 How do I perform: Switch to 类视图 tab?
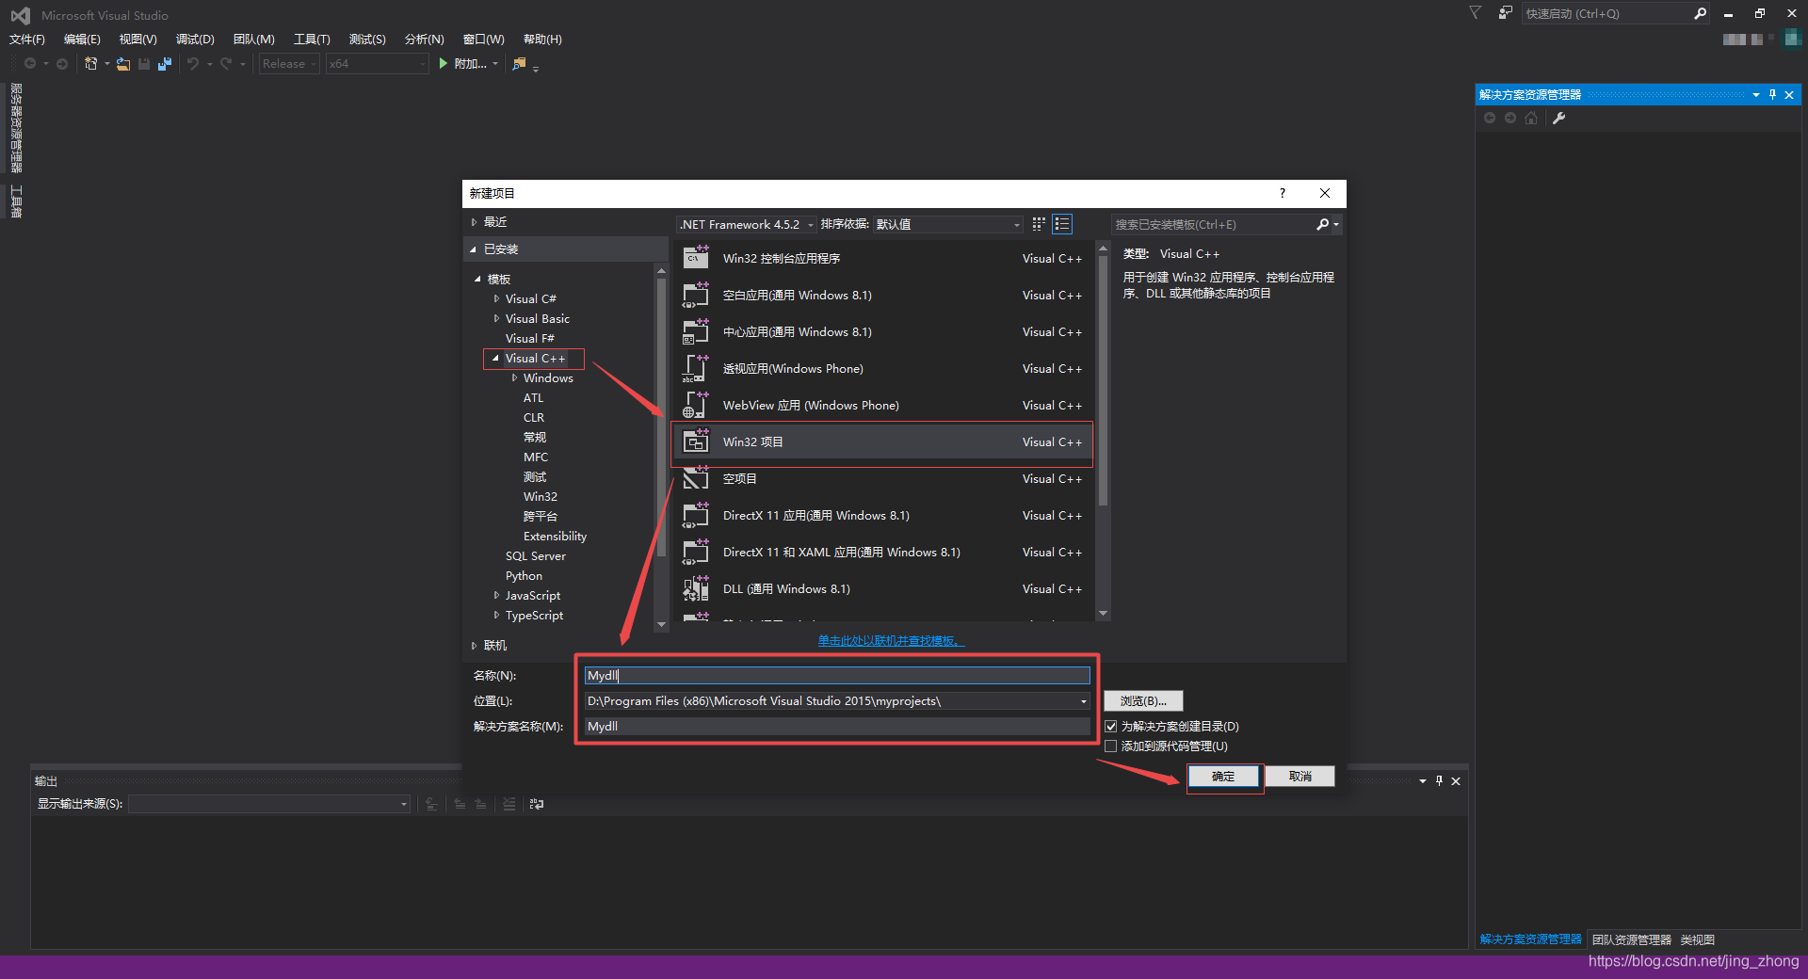pyautogui.click(x=1697, y=939)
